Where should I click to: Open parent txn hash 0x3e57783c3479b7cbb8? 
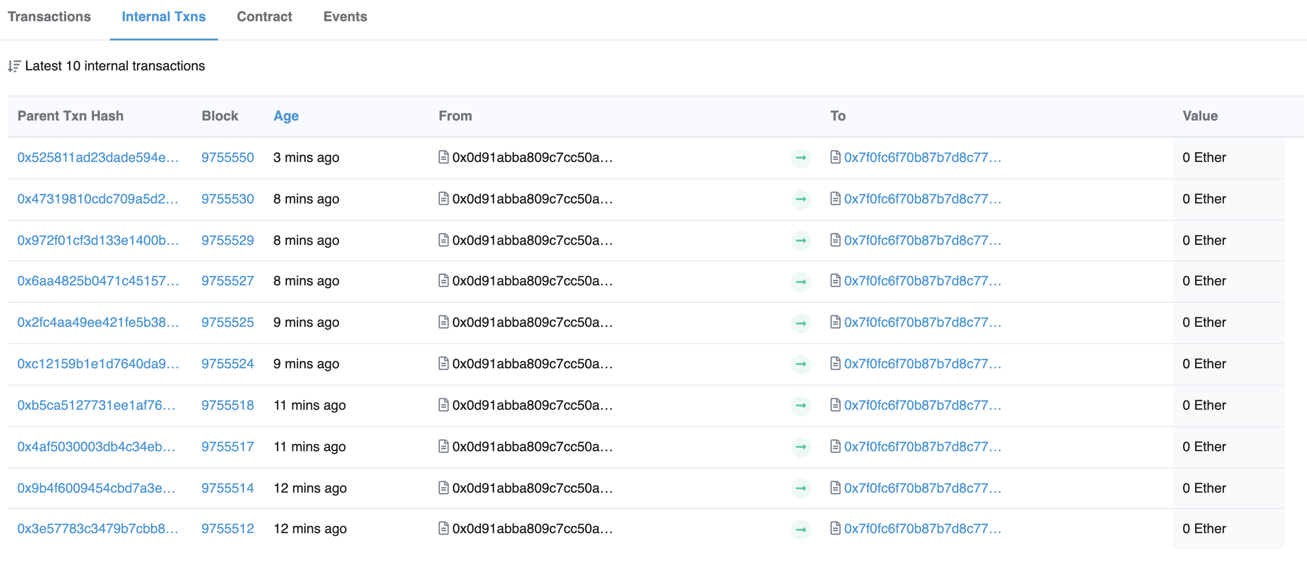coord(97,528)
